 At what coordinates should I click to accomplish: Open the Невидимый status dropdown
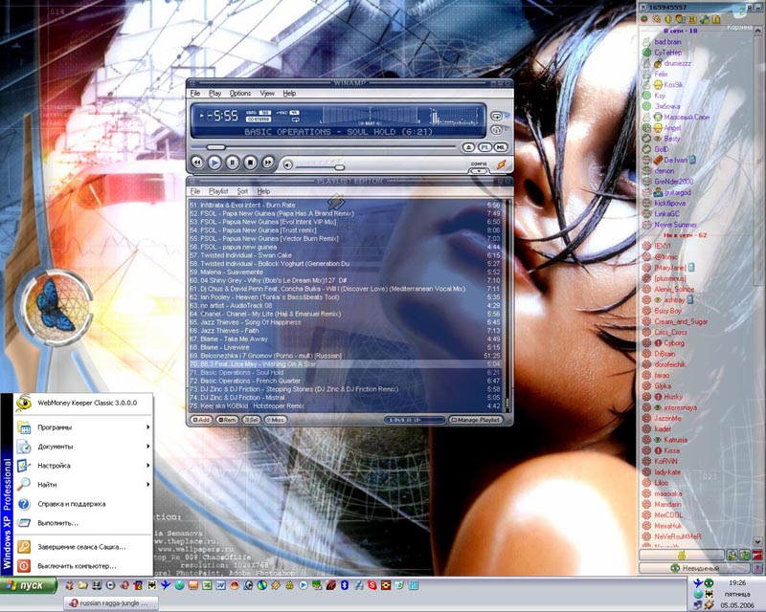[693, 568]
